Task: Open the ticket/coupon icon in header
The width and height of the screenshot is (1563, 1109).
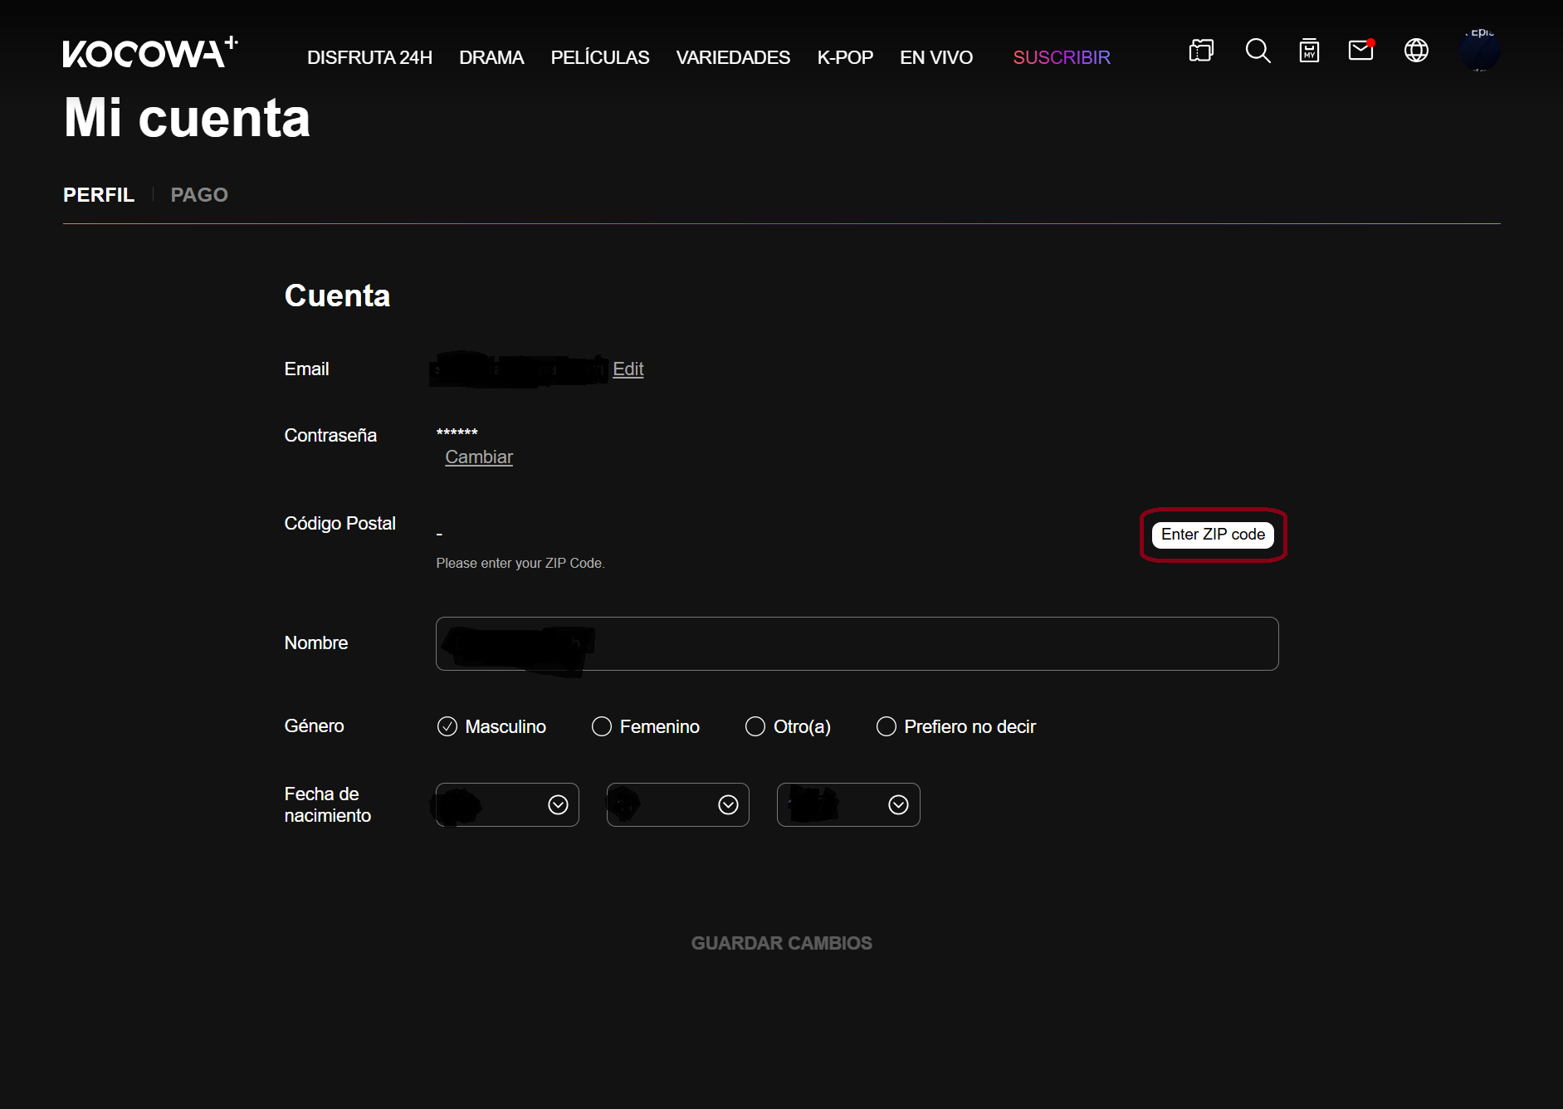Action: click(x=1200, y=51)
